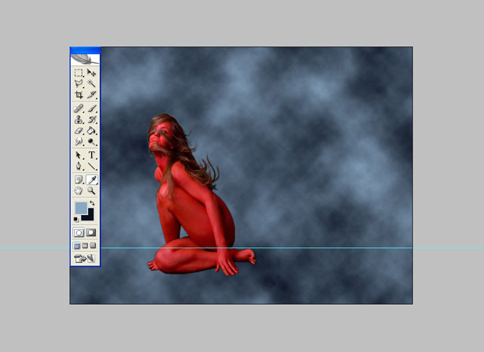Select the Type tool

pyautogui.click(x=91, y=155)
